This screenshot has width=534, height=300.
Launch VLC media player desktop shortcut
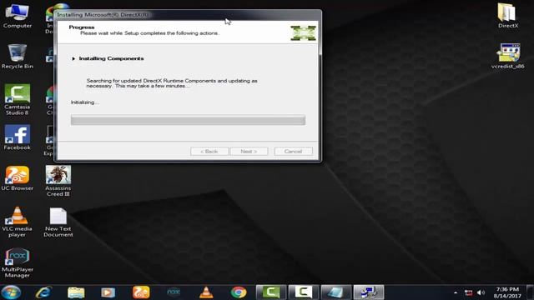[x=17, y=222]
